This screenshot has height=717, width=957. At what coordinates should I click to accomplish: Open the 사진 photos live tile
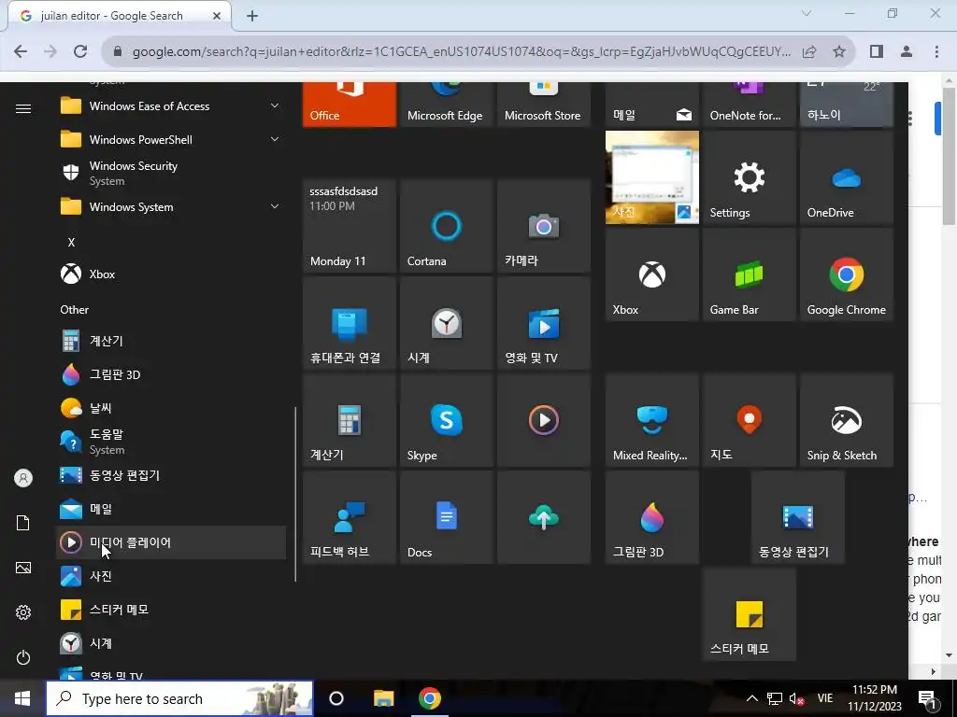651,177
